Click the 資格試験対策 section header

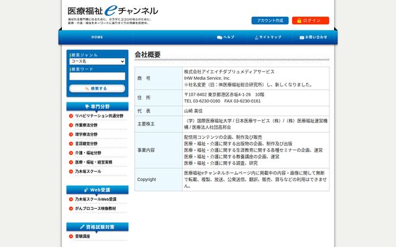coord(97,227)
